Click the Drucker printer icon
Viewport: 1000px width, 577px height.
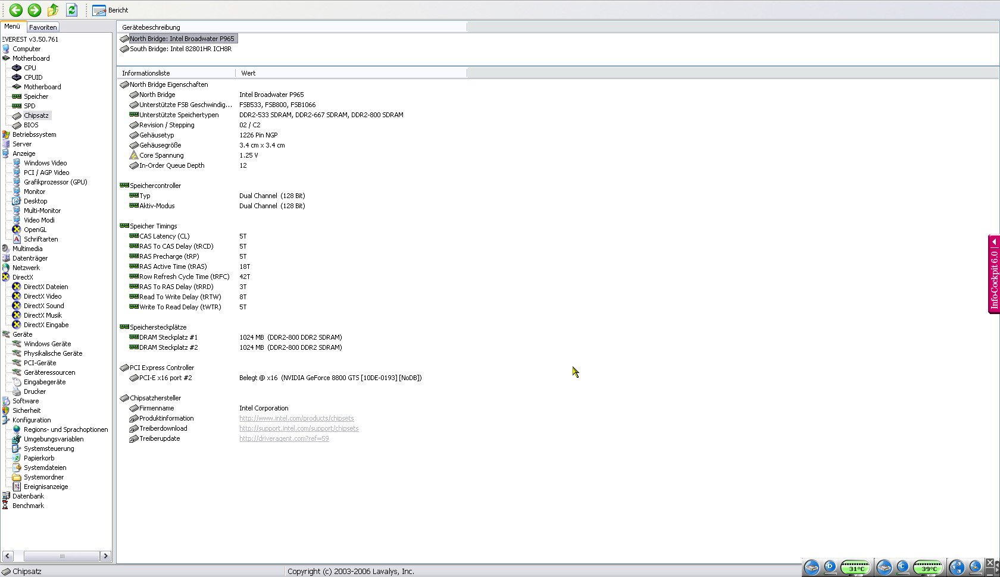(x=17, y=391)
